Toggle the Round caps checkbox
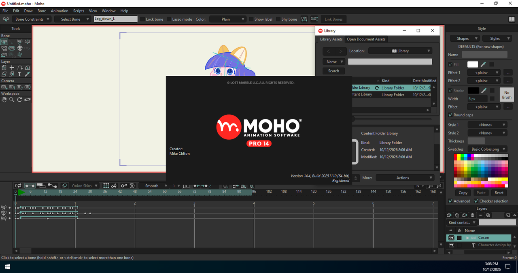518x273 pixels. pos(450,115)
